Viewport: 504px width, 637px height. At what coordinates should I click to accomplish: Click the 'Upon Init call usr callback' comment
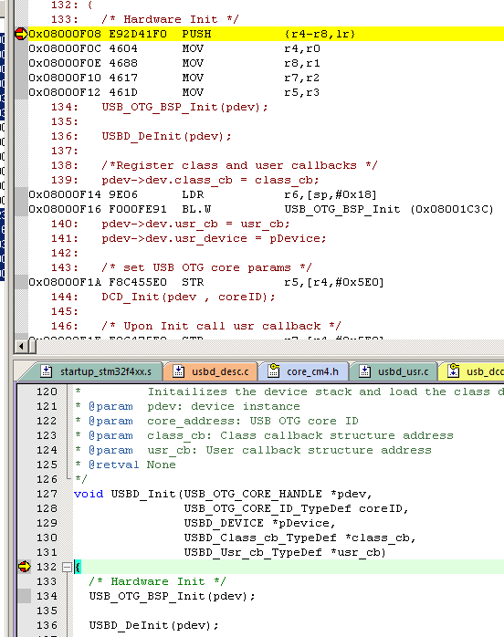(x=221, y=326)
